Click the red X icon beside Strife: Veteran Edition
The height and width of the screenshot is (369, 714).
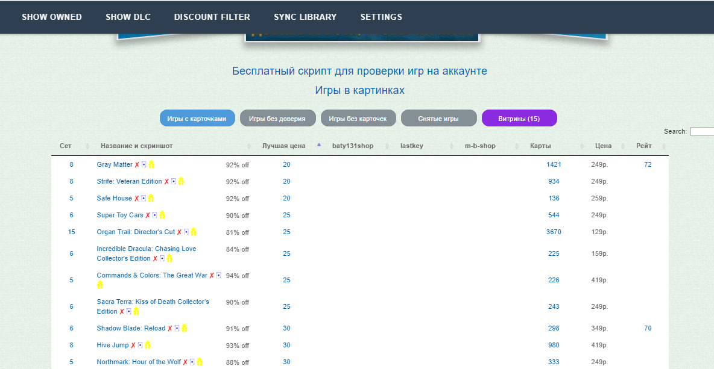click(x=166, y=181)
